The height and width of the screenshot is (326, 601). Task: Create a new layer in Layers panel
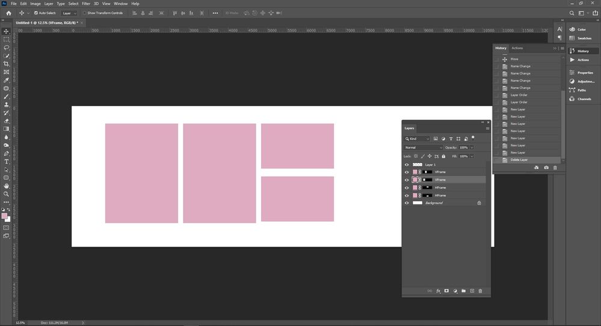tap(472, 291)
